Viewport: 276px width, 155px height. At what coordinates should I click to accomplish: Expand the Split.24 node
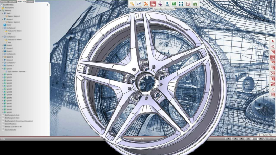tap(2, 74)
